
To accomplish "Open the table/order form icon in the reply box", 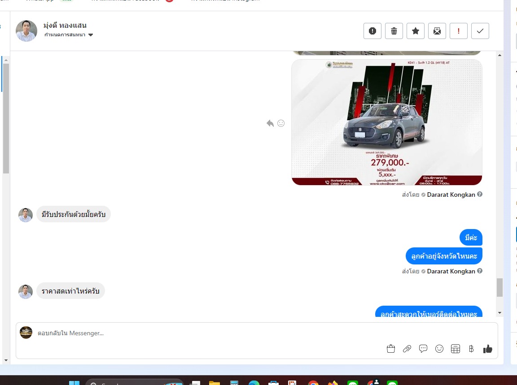I will point(456,349).
